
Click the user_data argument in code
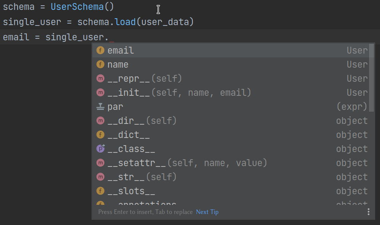pos(165,22)
